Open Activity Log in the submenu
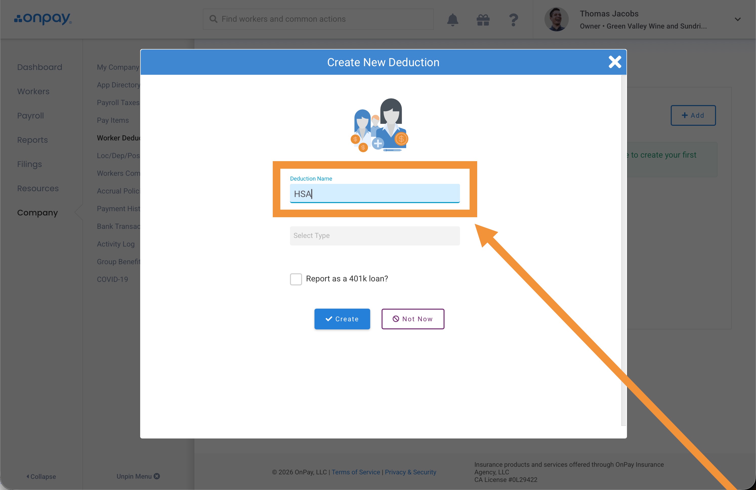This screenshot has height=490, width=756. (116, 244)
